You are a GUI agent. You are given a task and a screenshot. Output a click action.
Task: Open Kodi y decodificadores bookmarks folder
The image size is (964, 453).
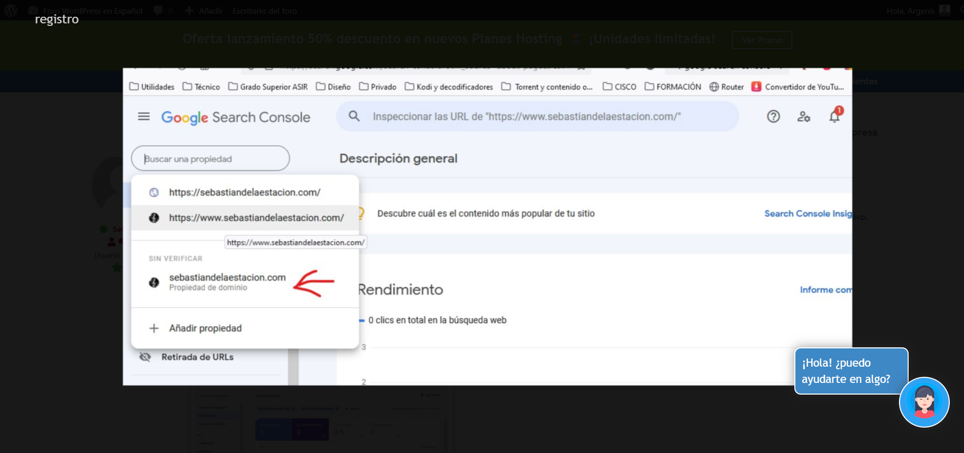click(449, 87)
